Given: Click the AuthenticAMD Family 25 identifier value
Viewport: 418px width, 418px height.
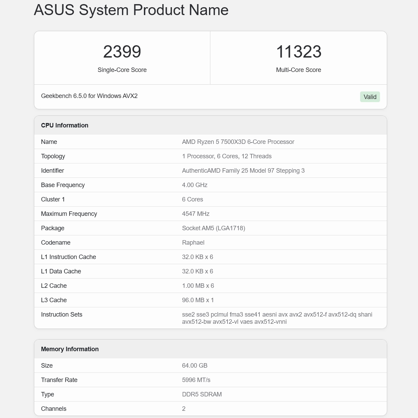Looking at the screenshot, I should 243,171.
